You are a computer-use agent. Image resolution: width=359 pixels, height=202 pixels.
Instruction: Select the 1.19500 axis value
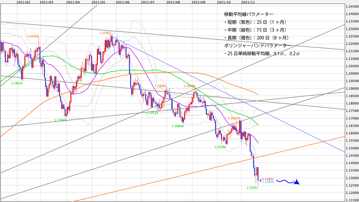pos(352,81)
